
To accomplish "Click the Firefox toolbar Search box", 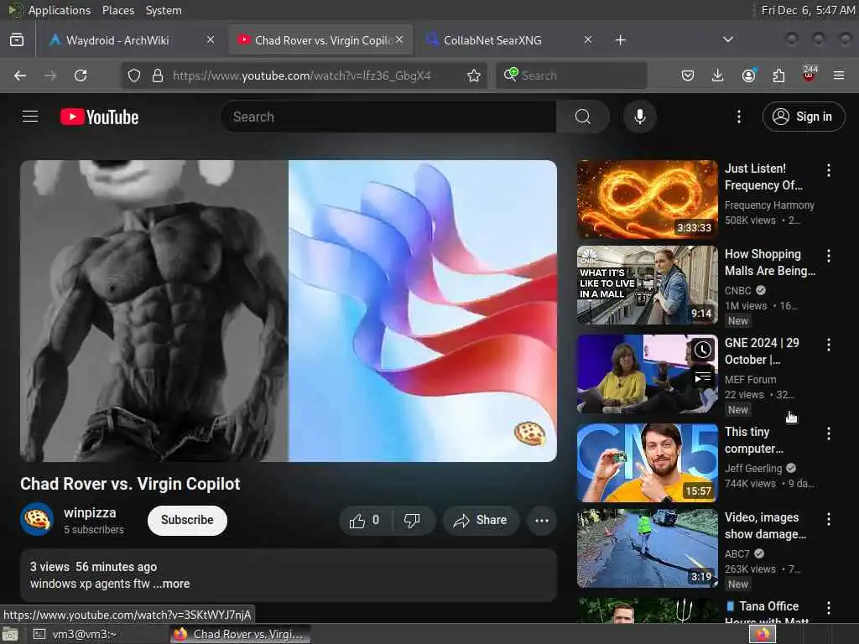I will 571,75.
